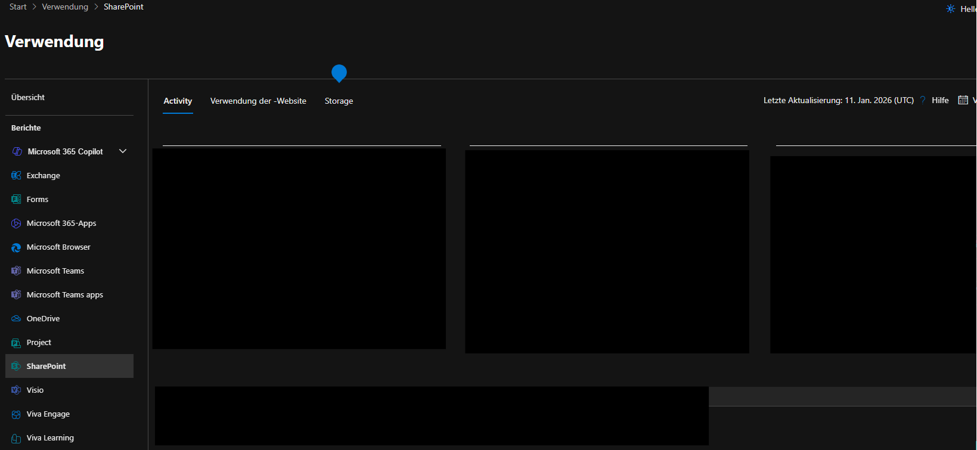Image resolution: width=977 pixels, height=450 pixels.
Task: Open the OneDrive cloud icon
Action: [16, 318]
